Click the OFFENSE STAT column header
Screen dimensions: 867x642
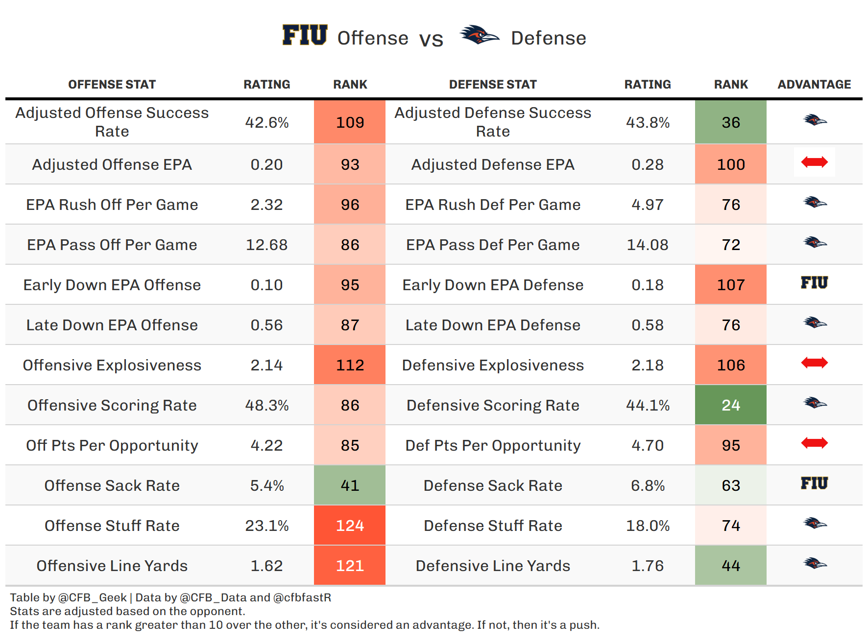(x=112, y=85)
